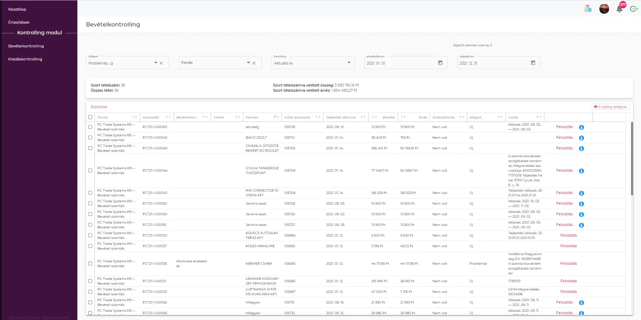Open notifications bell with 217 badge
641x320 pixels.
point(620,9)
